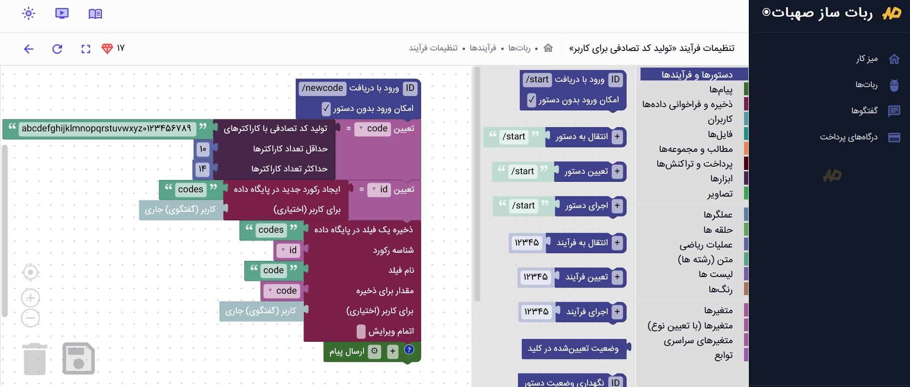The height and width of the screenshot is (387, 910).
Task: Select the 'متغیرها' toolbox category
Action: tap(718, 310)
